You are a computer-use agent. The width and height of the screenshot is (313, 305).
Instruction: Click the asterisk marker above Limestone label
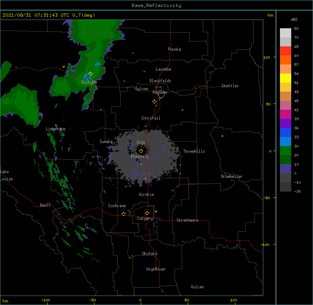(x=56, y=125)
